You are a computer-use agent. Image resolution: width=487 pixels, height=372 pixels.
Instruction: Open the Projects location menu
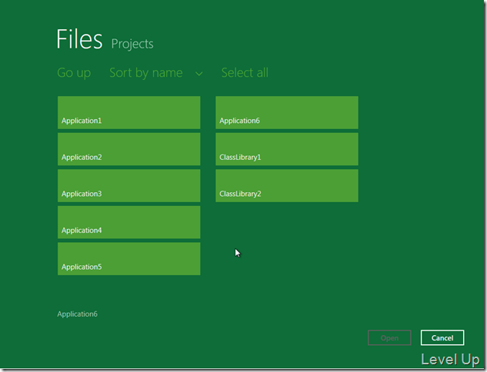click(x=132, y=44)
